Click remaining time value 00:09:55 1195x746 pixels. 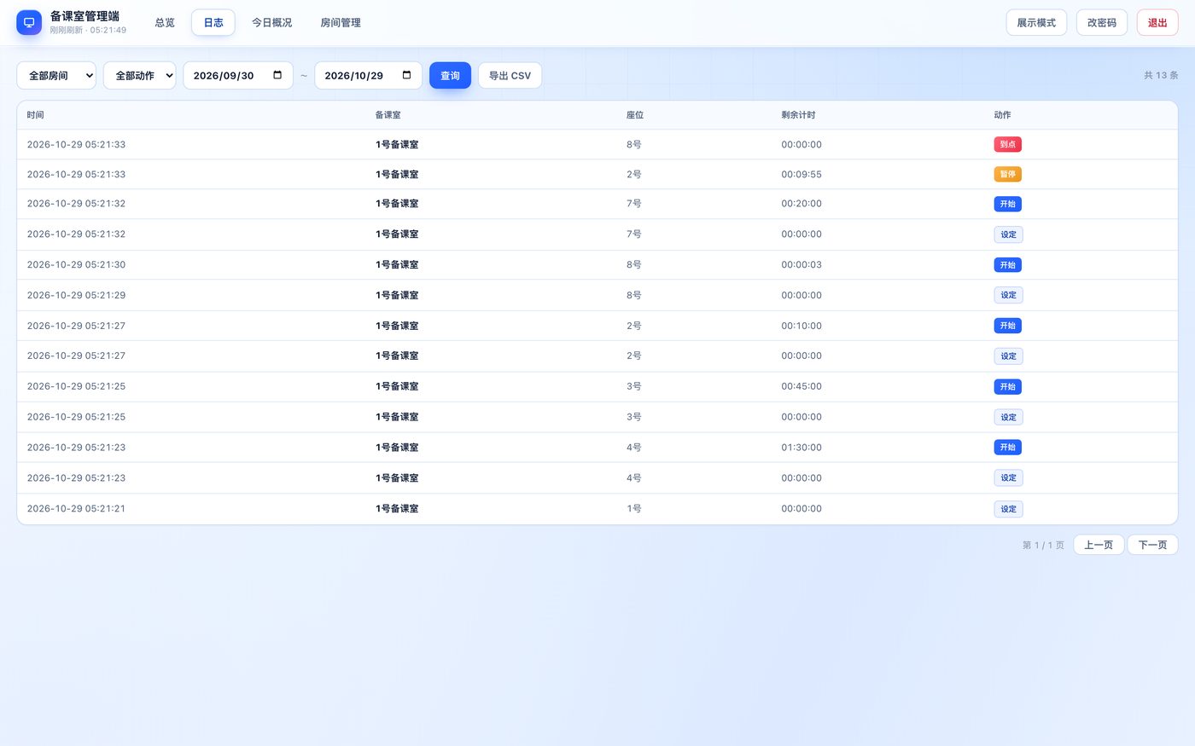[x=802, y=174]
